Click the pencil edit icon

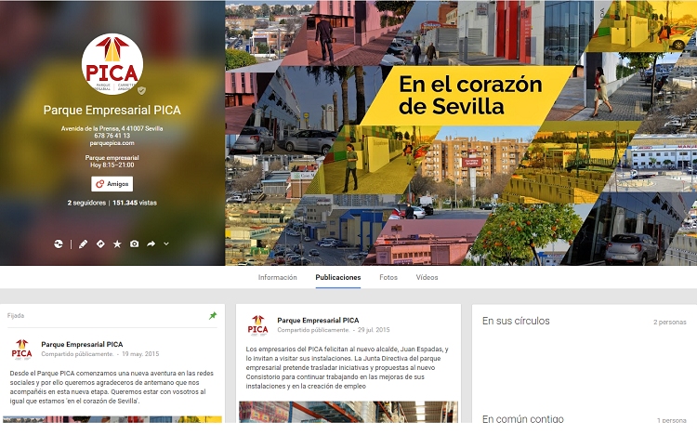[83, 244]
